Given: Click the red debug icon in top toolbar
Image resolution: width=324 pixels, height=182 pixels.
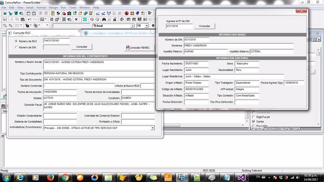Looking at the screenshot, I should point(127,14).
